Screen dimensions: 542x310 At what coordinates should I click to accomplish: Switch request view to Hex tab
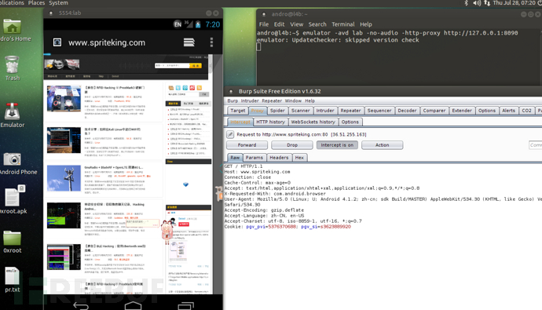click(x=299, y=158)
